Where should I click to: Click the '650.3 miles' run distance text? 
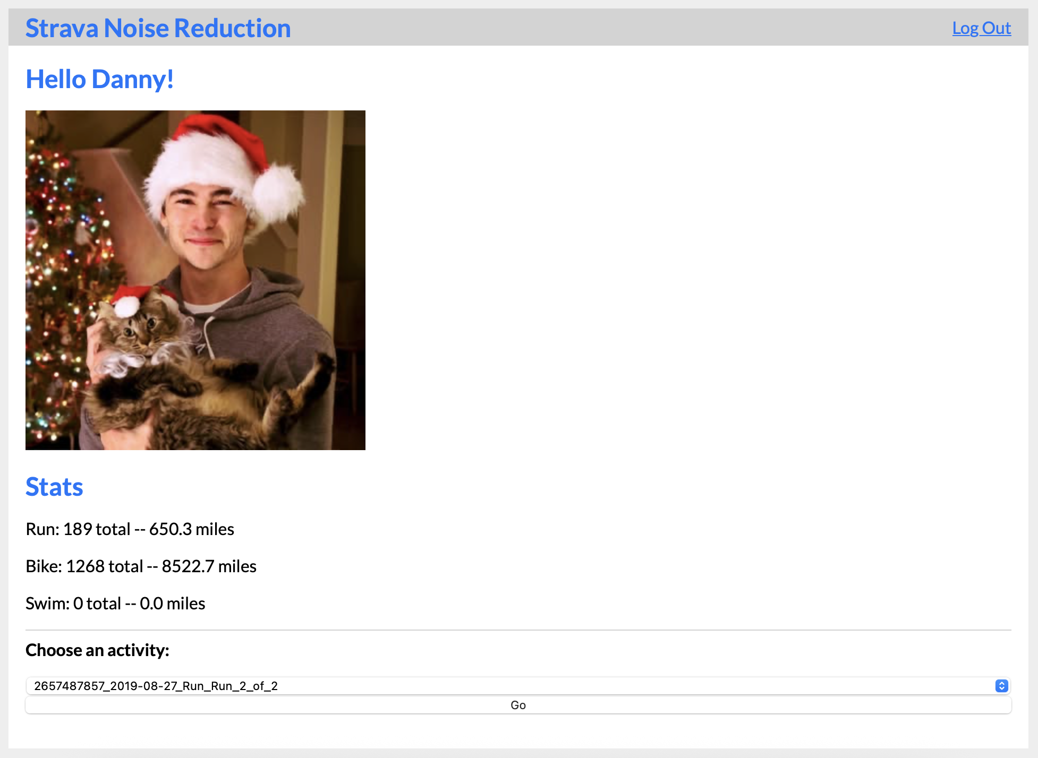point(191,529)
